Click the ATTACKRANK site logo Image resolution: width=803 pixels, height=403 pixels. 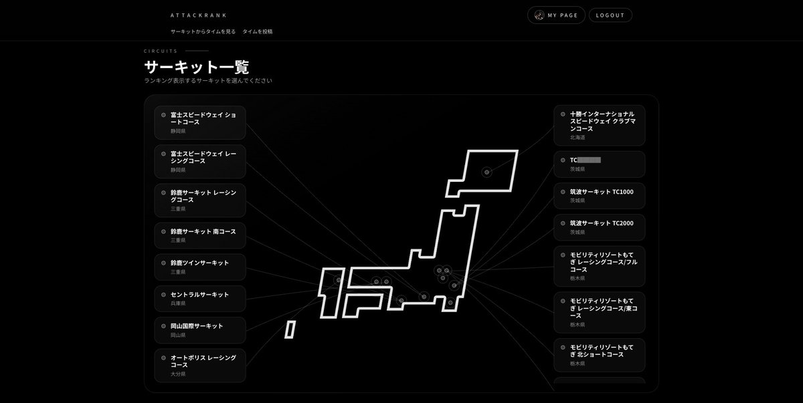click(x=199, y=15)
